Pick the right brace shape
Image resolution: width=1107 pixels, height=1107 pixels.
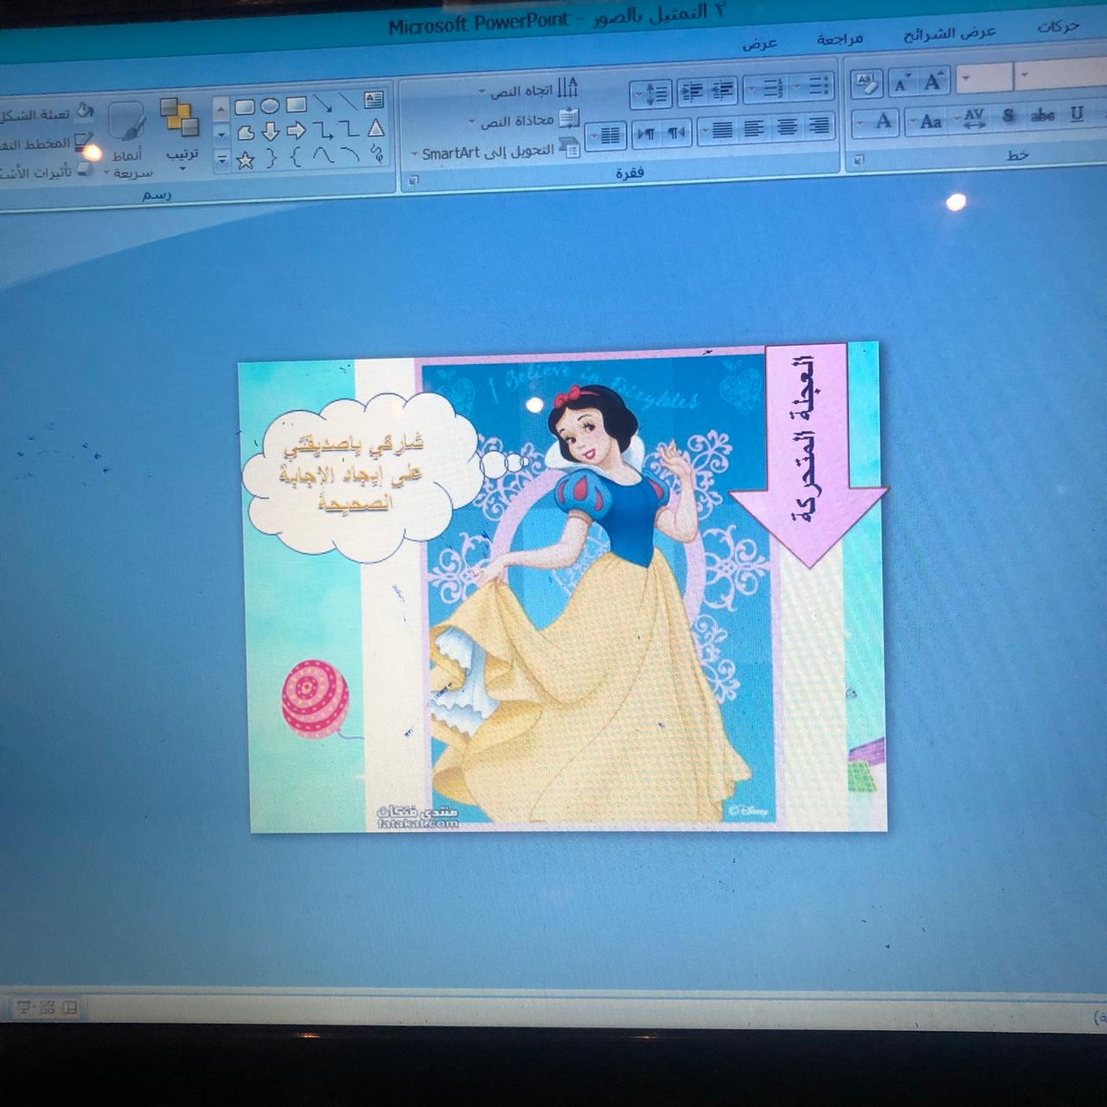pos(271,158)
